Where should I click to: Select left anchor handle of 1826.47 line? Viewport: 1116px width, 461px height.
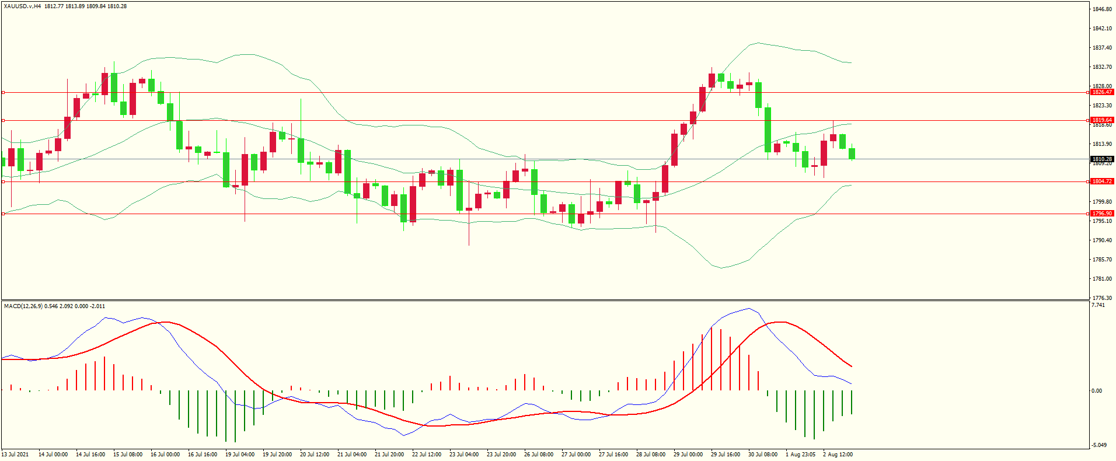click(3, 92)
